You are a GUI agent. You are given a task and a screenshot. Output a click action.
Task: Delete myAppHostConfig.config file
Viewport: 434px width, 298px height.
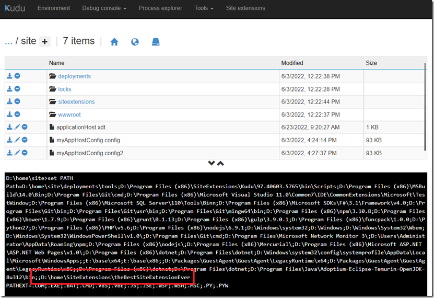pos(25,140)
